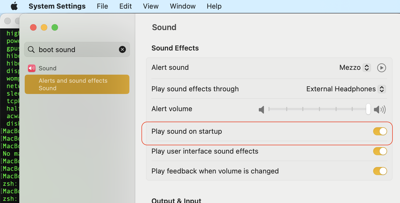Click the loud speaker icon beside Alert volume
Image resolution: width=400 pixels, height=203 pixels.
(x=380, y=110)
